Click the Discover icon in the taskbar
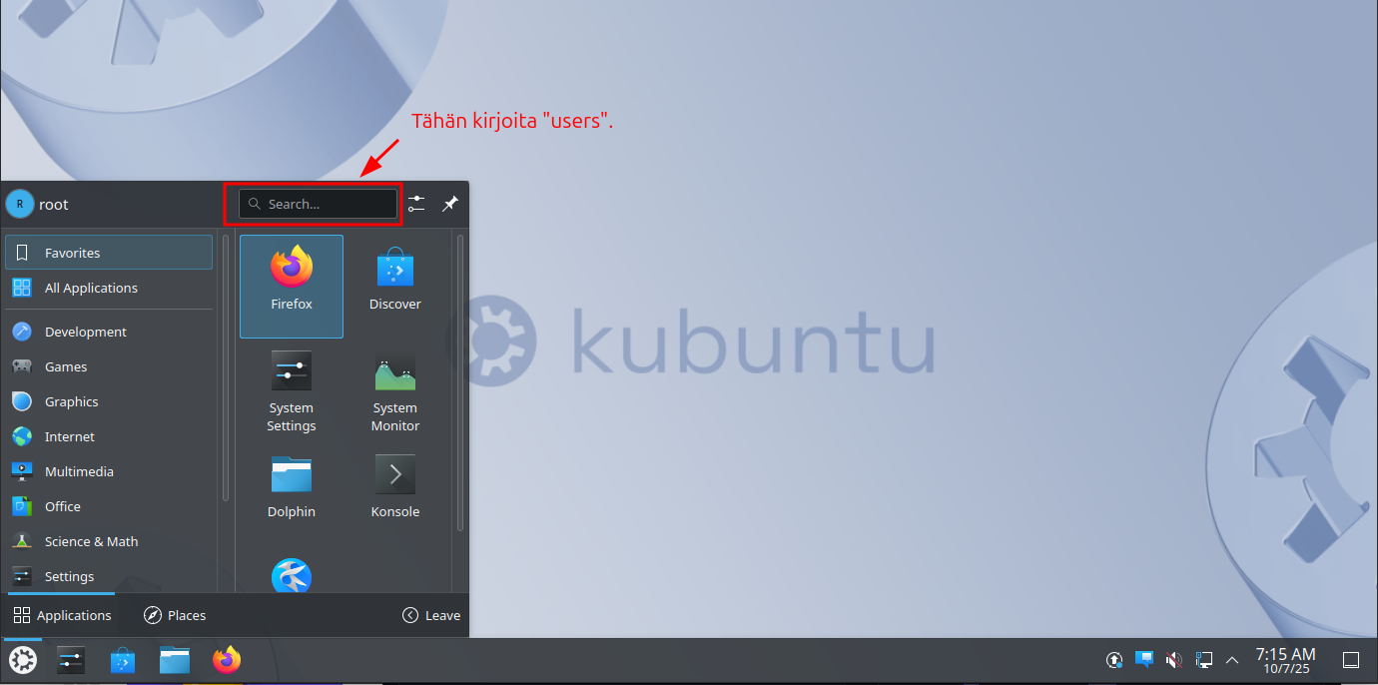The image size is (1378, 685). coord(123,660)
